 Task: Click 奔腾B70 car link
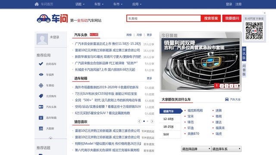[x=193, y=133]
